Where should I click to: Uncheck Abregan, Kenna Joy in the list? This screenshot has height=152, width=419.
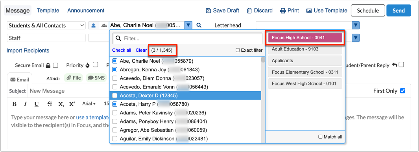point(114,70)
